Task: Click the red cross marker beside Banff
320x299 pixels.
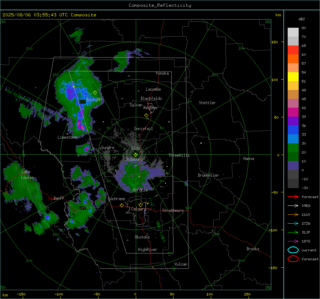Action: (51, 198)
